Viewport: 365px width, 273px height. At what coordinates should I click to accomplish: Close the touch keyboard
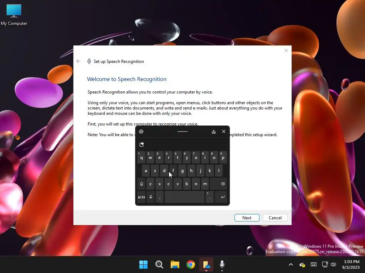click(224, 132)
